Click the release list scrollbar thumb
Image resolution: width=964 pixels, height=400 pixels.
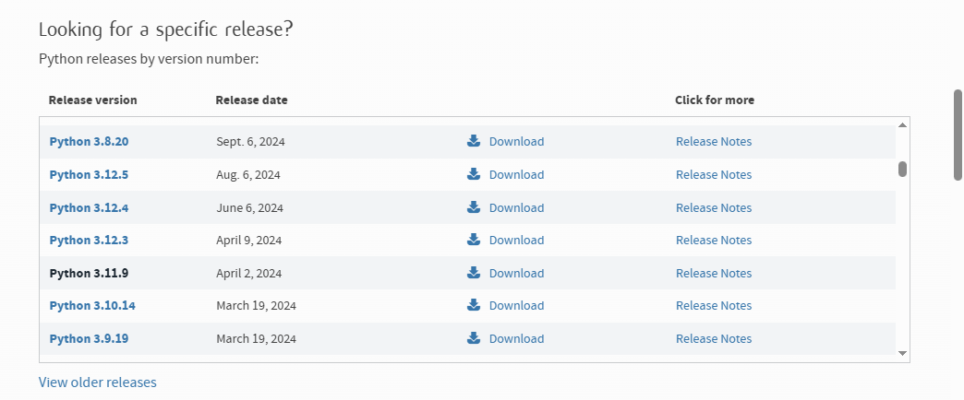pyautogui.click(x=902, y=169)
